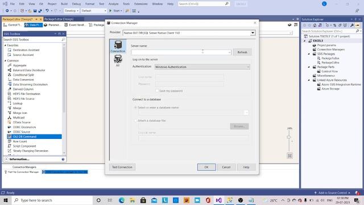Click the Refresh button beside Server name
This screenshot has width=364, height=205.
242,52
